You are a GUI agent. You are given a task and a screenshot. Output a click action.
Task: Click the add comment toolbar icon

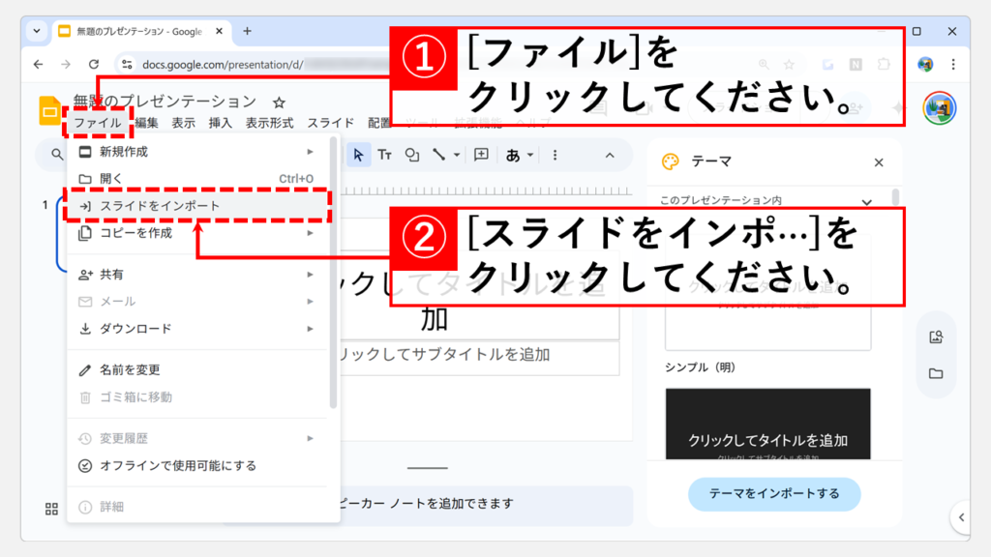click(x=482, y=155)
